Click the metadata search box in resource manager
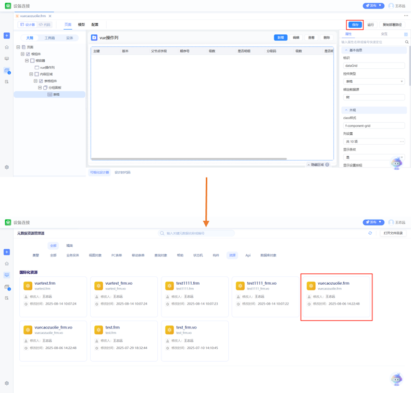Screen dimensions: 411x393 [196, 233]
